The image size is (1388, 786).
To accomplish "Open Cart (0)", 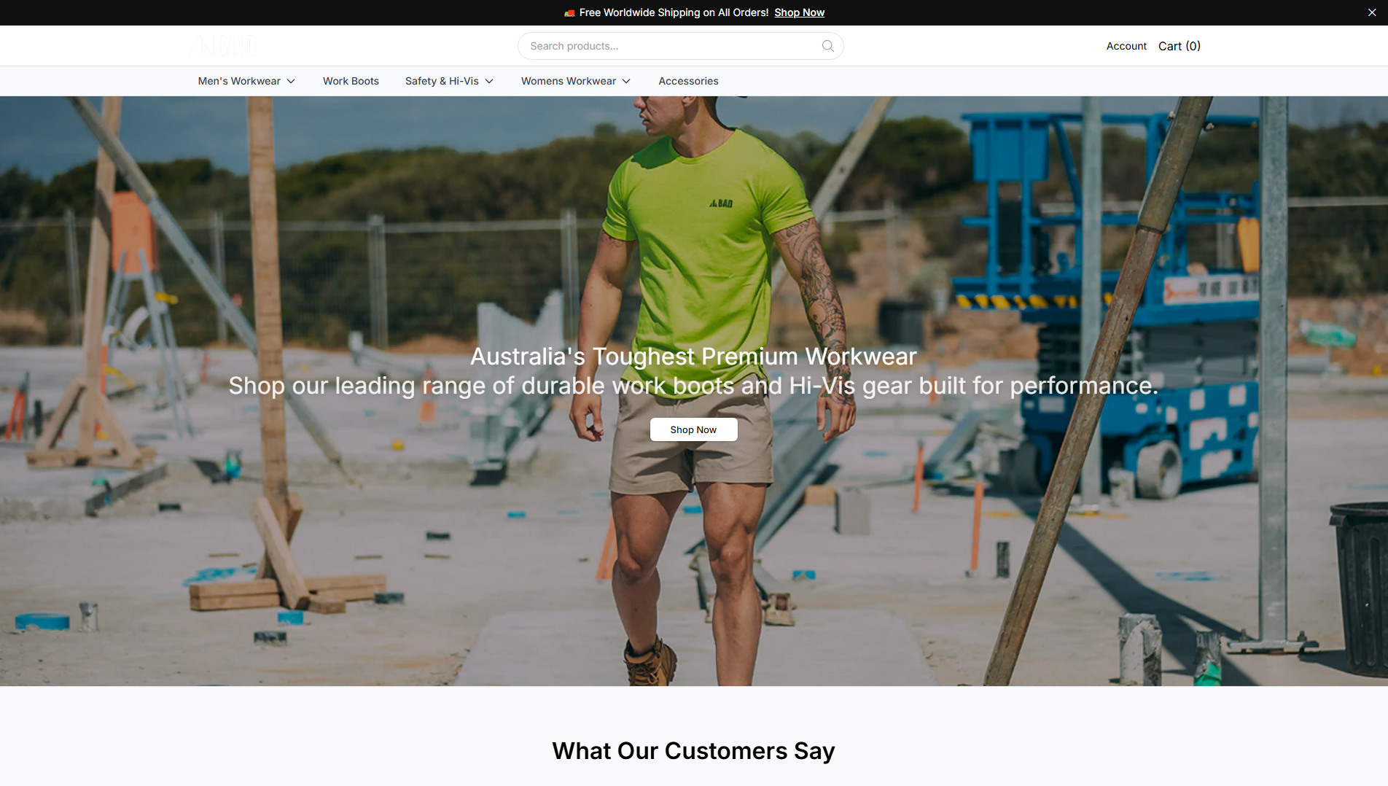I will pos(1179,46).
